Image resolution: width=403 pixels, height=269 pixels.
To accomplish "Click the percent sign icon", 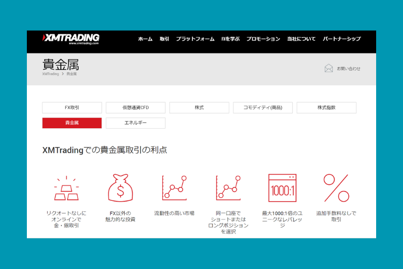I will [x=336, y=188].
